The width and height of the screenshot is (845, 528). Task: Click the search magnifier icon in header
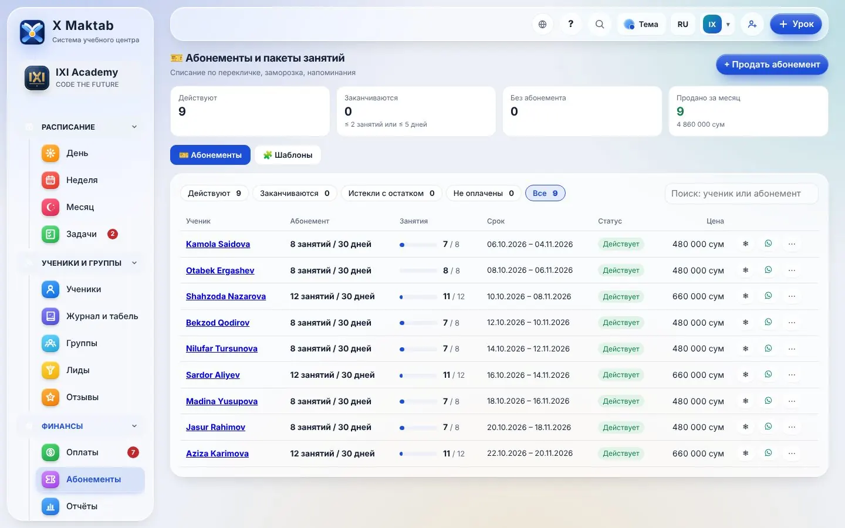(599, 24)
